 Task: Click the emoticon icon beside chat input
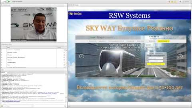point(61,106)
